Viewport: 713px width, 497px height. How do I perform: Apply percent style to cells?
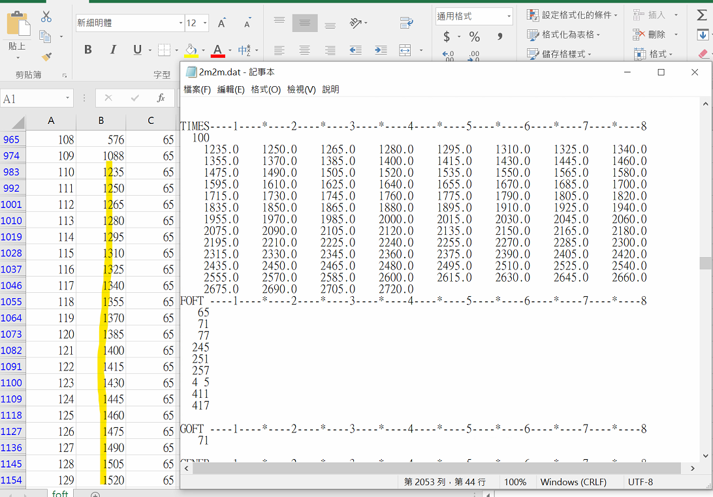pos(475,37)
